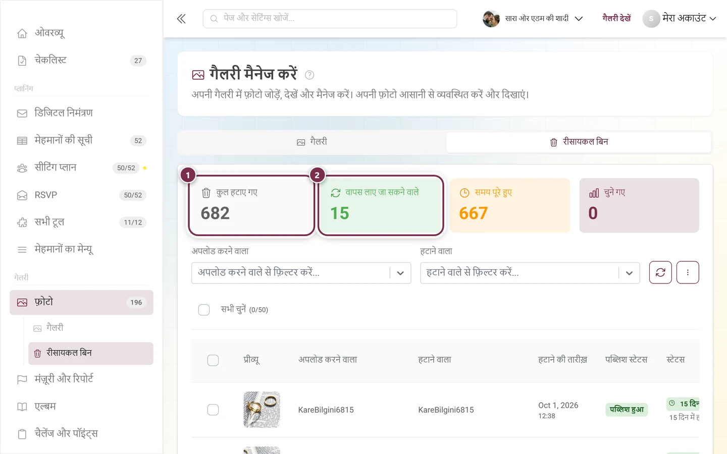This screenshot has height=454, width=727.
Task: Click the bar chart icon in चुने गए card
Action: [594, 193]
